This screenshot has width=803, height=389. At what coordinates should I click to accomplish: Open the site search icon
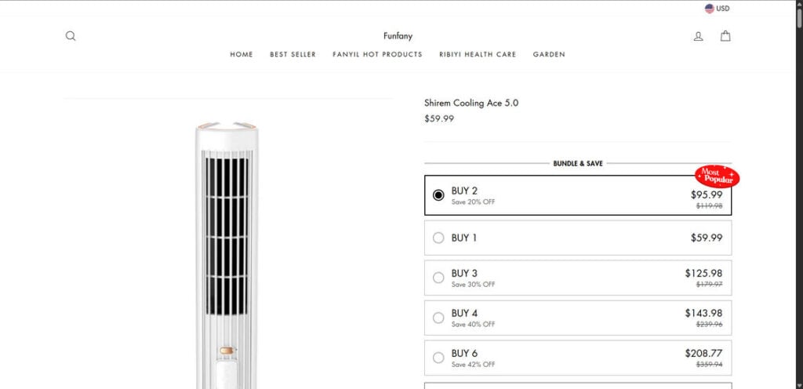coord(71,36)
